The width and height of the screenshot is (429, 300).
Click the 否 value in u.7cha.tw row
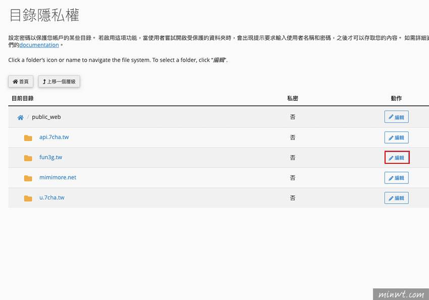(x=292, y=198)
